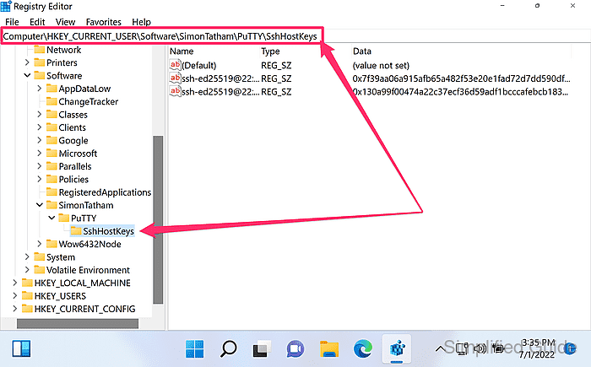Select the Wow6432Node key label

[89, 244]
